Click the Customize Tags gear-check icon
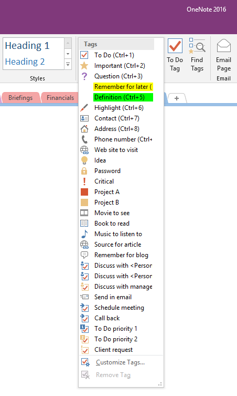This screenshot has height=396, width=237. (85, 362)
